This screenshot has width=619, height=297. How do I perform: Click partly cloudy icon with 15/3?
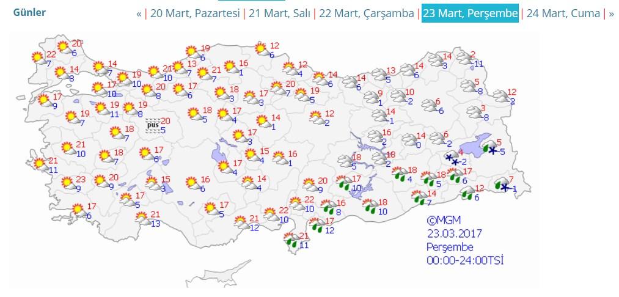pyautogui.click(x=153, y=183)
